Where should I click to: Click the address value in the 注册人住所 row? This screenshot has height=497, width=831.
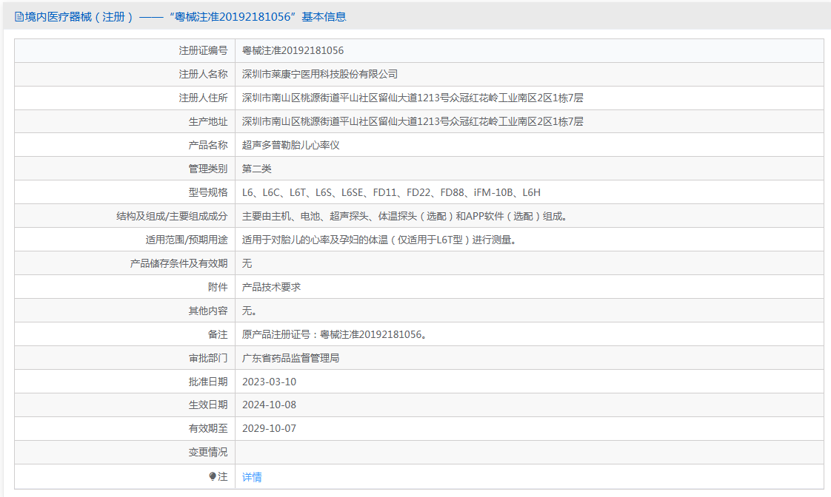coord(413,98)
